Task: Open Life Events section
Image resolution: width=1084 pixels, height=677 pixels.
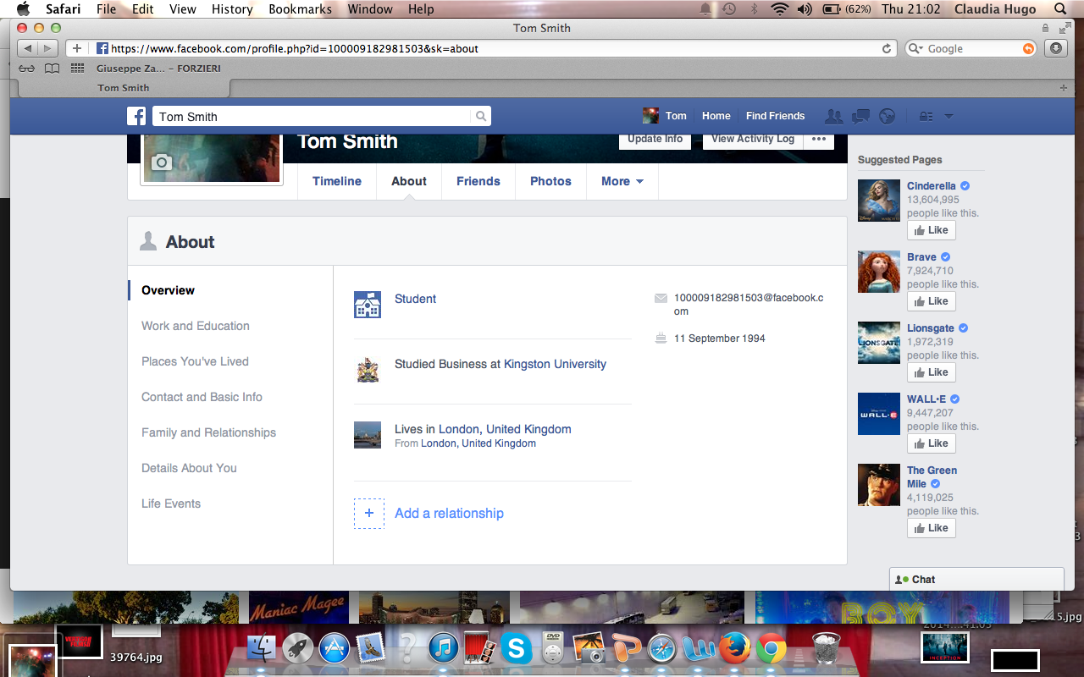Action: point(171,504)
